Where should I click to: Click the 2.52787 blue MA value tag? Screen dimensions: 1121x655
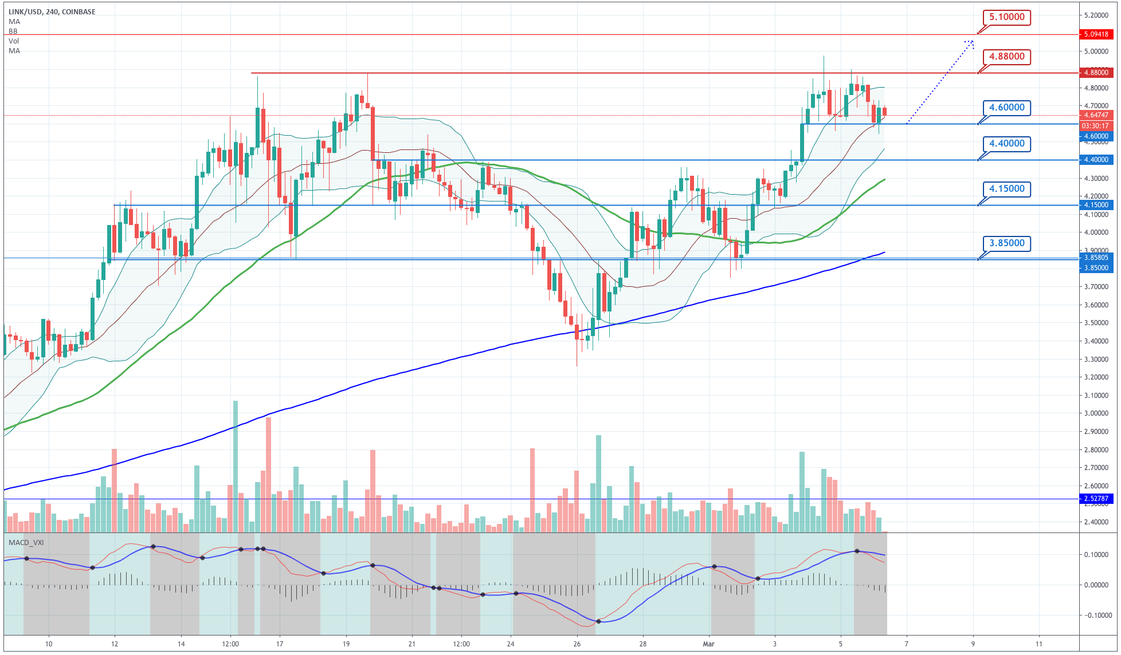click(1096, 499)
